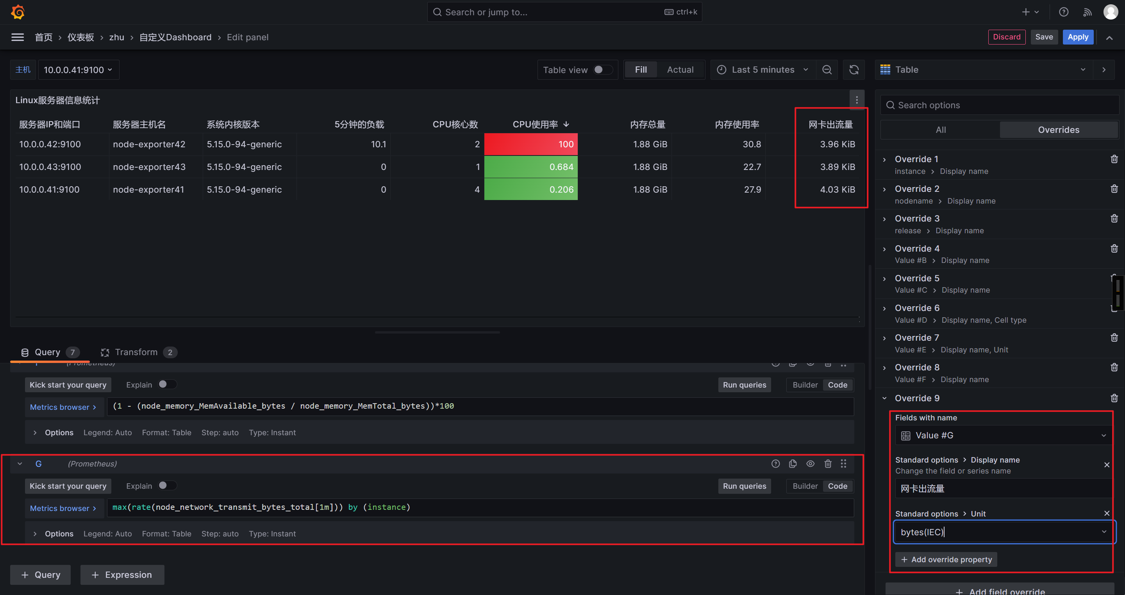Delete Override 1 with trash icon
Image resolution: width=1125 pixels, height=595 pixels.
1114,159
